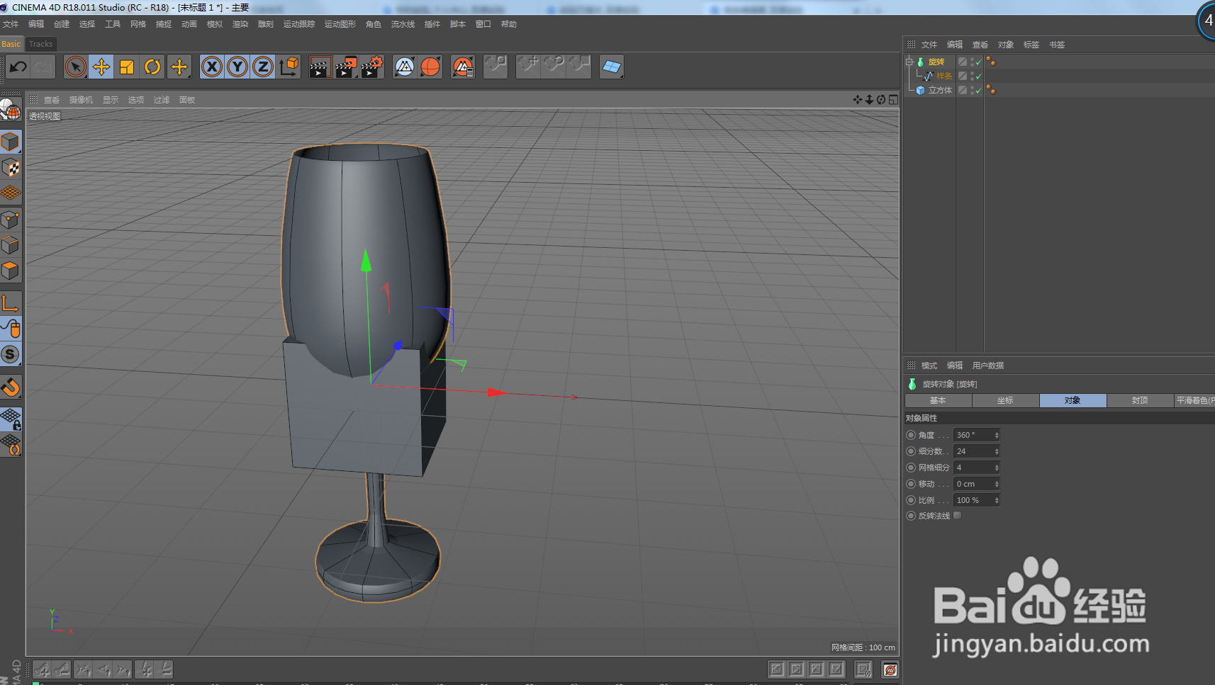1215x685 pixels.
Task: Select Polygons mode in left palette
Action: pyautogui.click(x=11, y=271)
